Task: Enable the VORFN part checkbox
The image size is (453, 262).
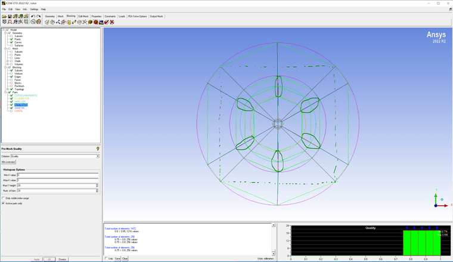Action: pyautogui.click(x=11, y=111)
